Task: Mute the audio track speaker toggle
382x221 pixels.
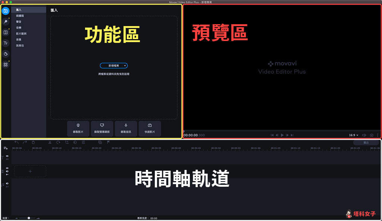Action: coord(7,183)
